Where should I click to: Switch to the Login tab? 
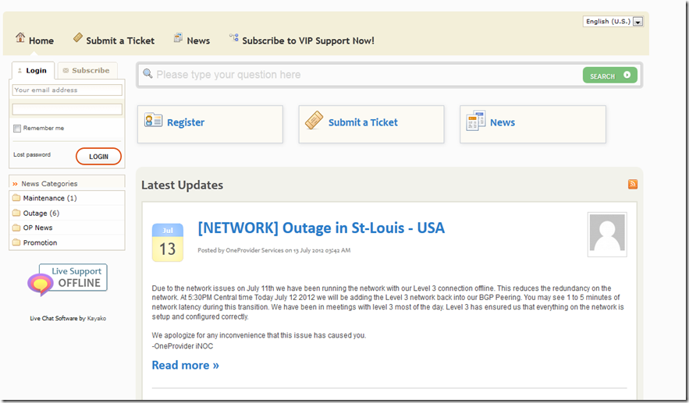(33, 70)
